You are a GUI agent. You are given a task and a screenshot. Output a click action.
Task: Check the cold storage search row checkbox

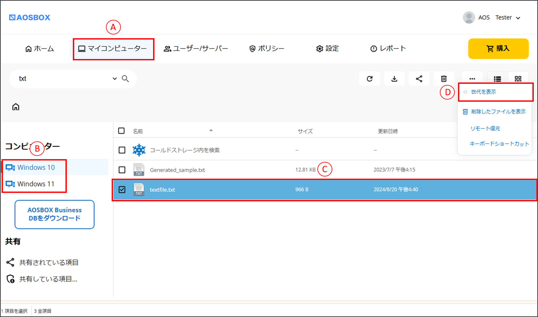(122, 150)
